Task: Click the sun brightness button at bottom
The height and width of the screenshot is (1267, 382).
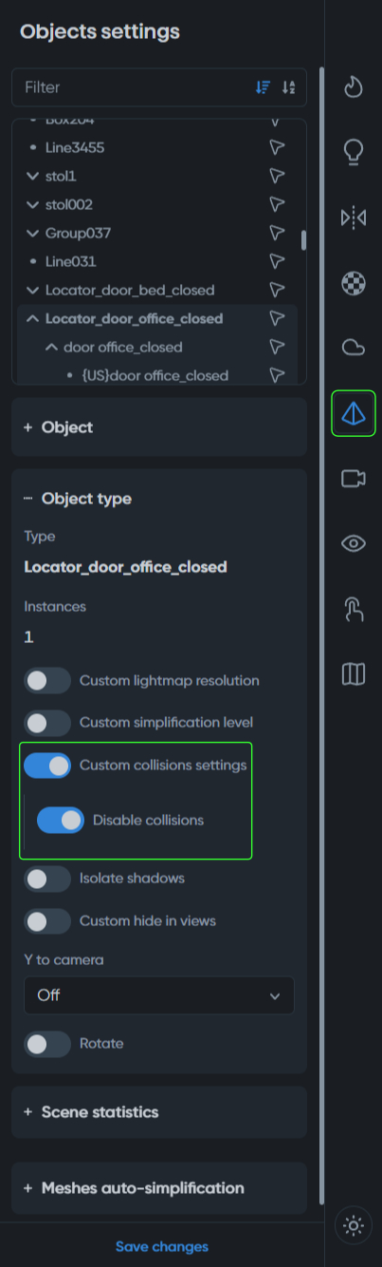Action: pos(354,1226)
